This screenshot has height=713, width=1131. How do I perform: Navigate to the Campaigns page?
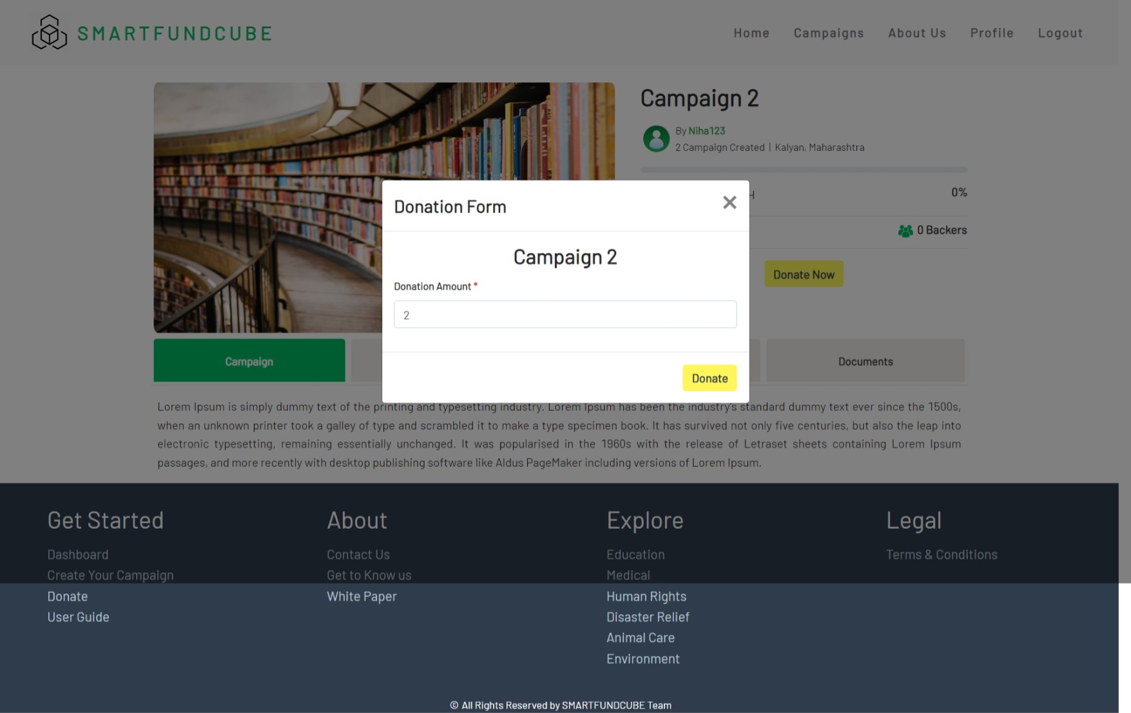coord(829,32)
